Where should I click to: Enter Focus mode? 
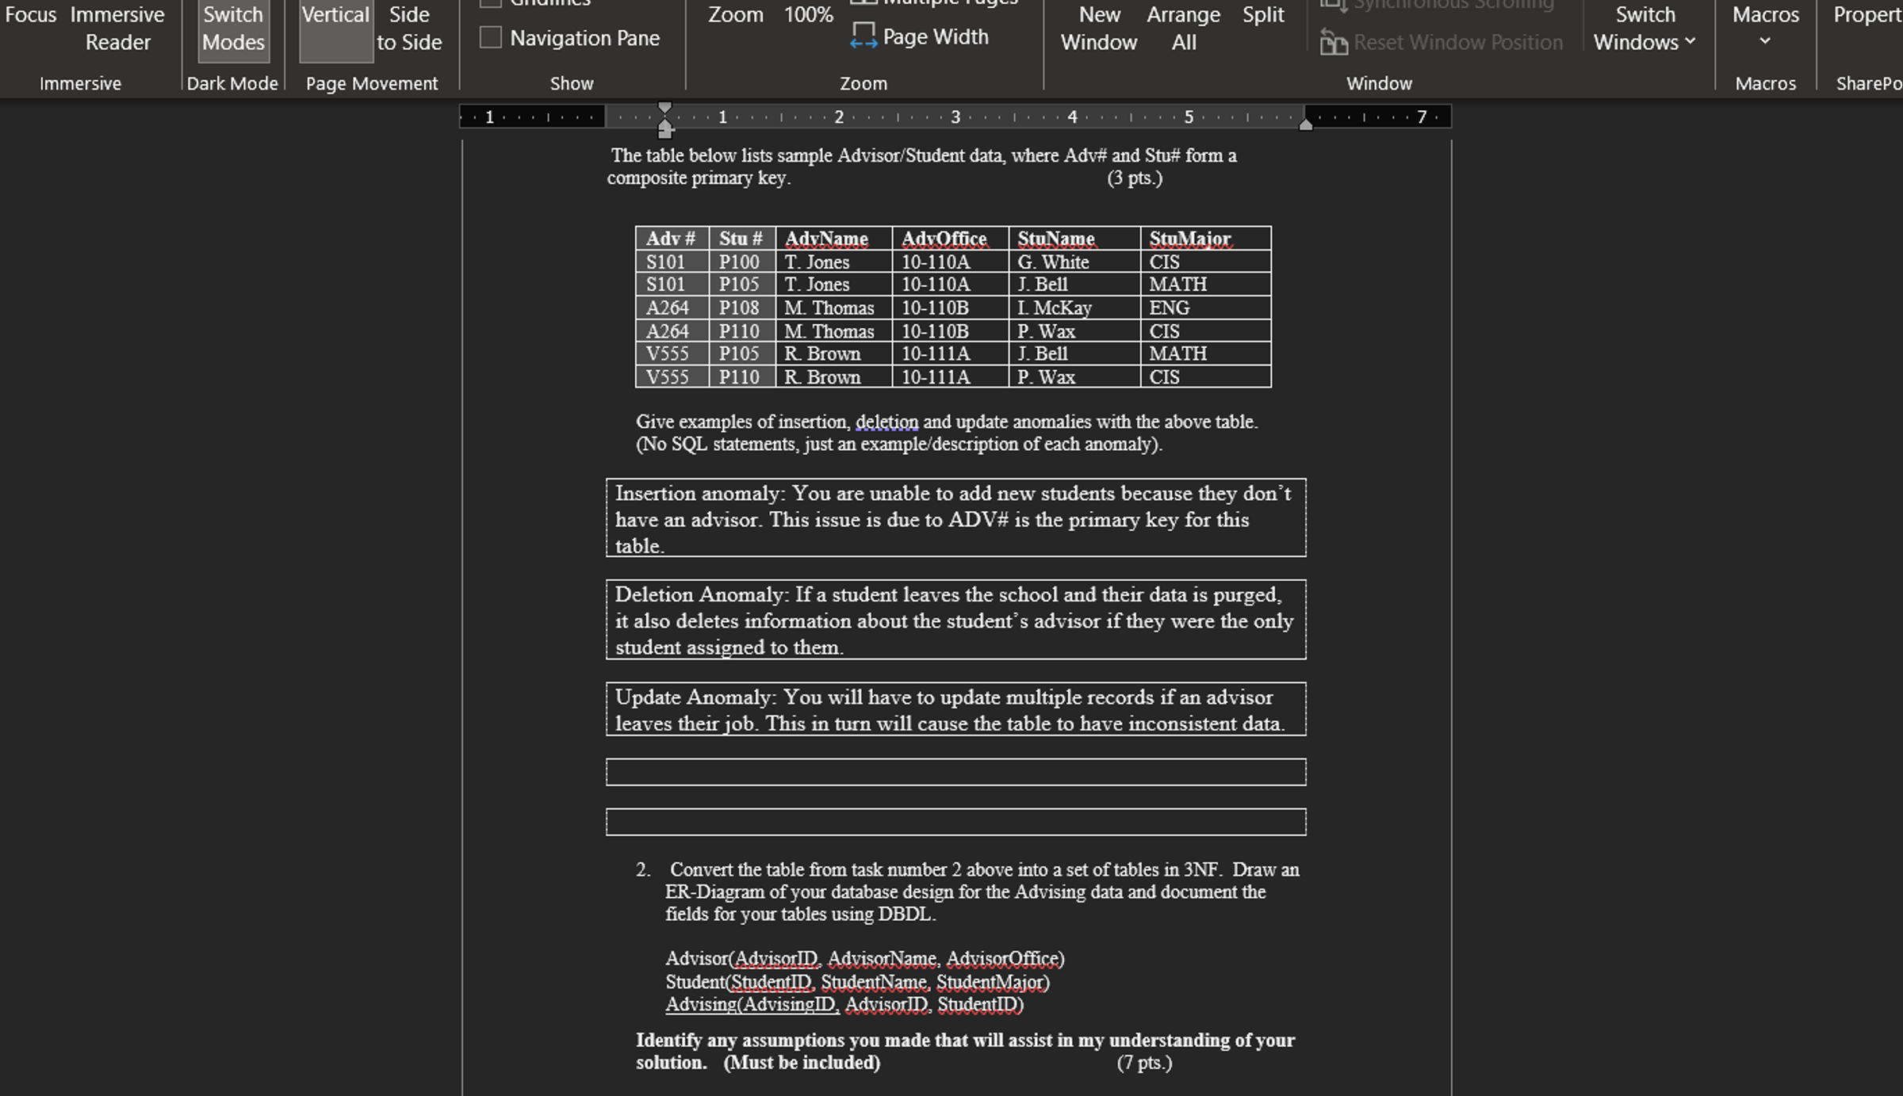pyautogui.click(x=29, y=14)
